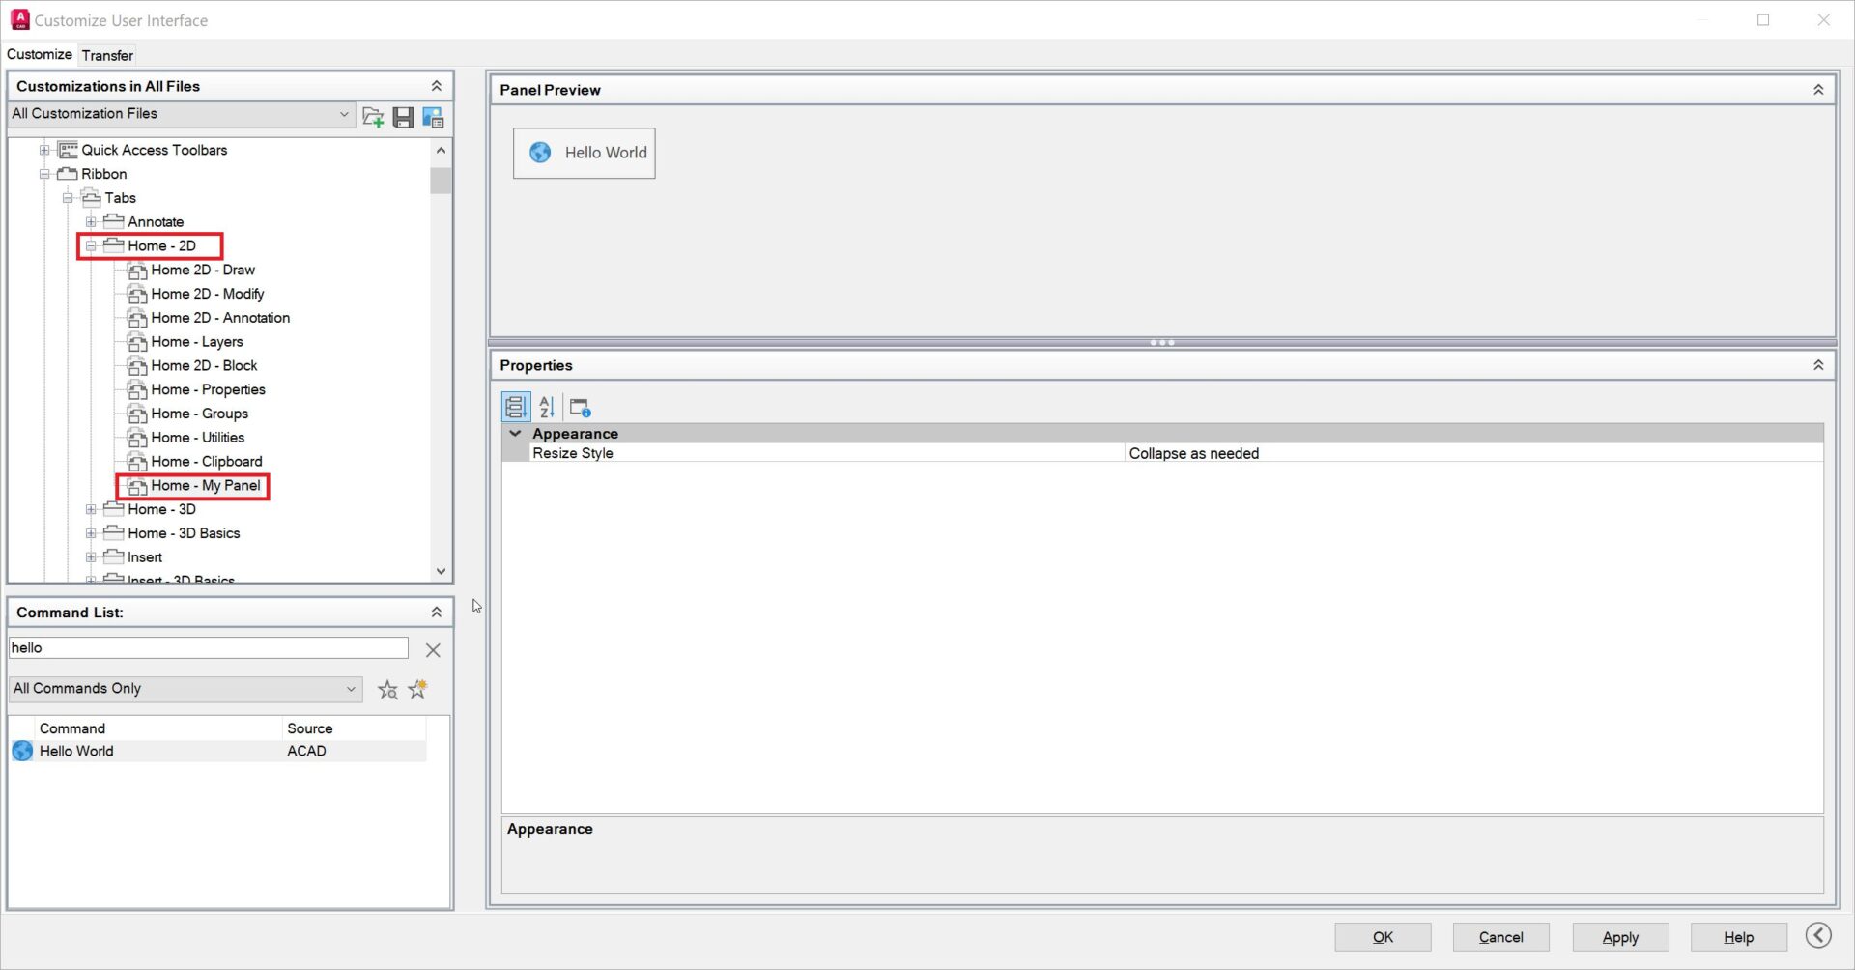This screenshot has height=970, width=1855.
Task: Collapse the Appearance property category
Action: click(516, 434)
